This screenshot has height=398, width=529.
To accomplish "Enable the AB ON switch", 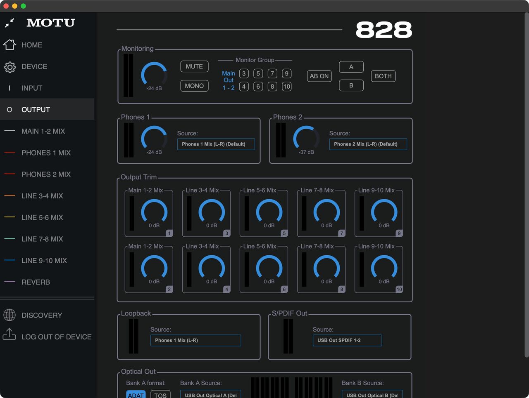I will point(319,76).
